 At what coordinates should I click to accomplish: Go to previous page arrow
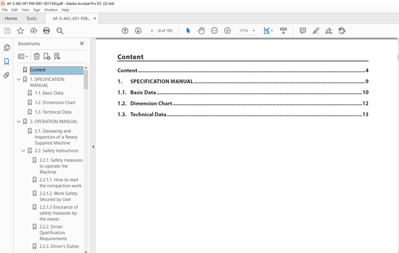[125, 31]
